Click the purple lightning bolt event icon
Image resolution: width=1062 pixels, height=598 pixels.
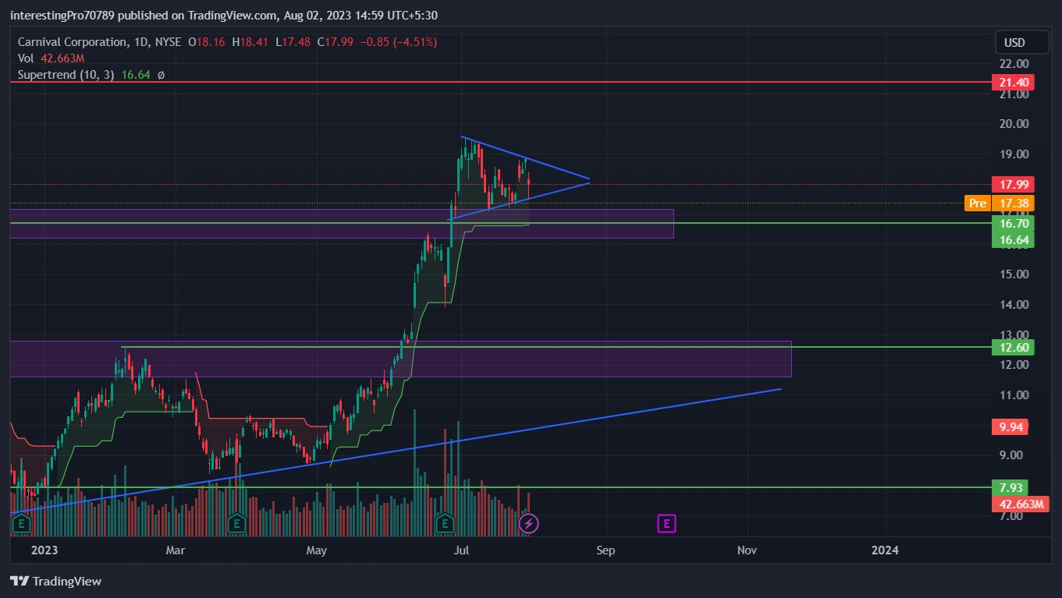(529, 524)
